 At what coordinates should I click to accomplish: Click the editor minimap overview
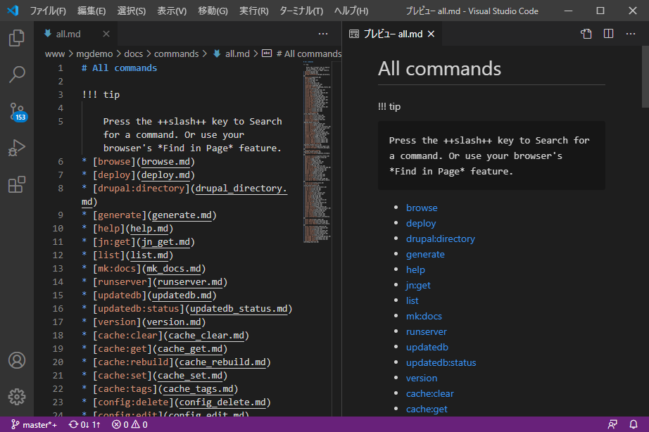(x=317, y=141)
